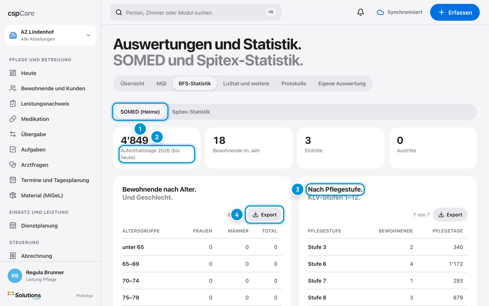This screenshot has height=306, width=489.
Task: Click the 'unter 65' age group row
Action: 202,247
